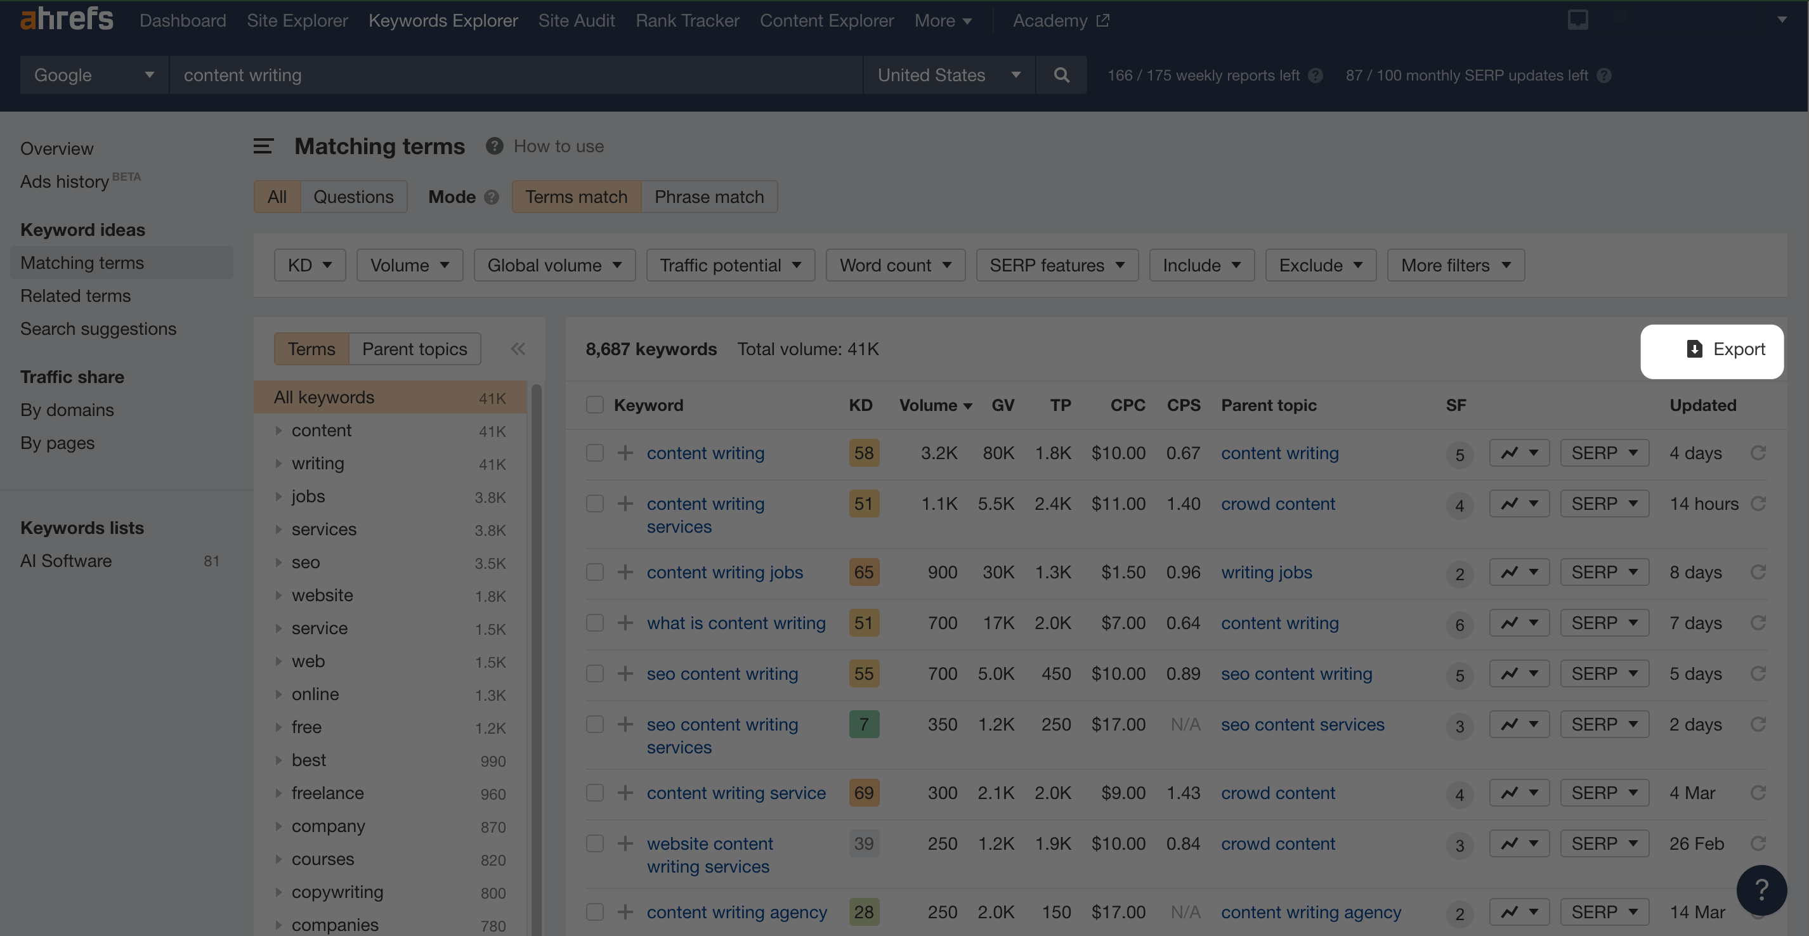
Task: Click the KD 69 difficulty badge
Action: pyautogui.click(x=864, y=793)
